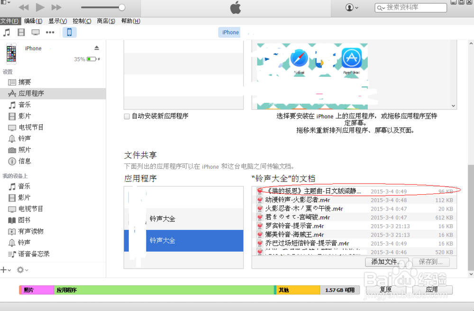474x311 pixels.
Task: Select 娜美铃声-海贼王.m4r file
Action: 354,235
